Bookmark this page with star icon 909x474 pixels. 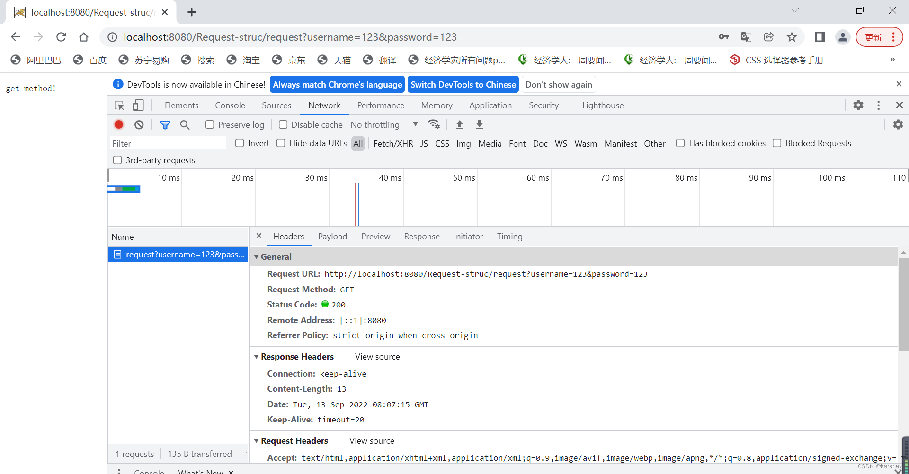(x=792, y=37)
